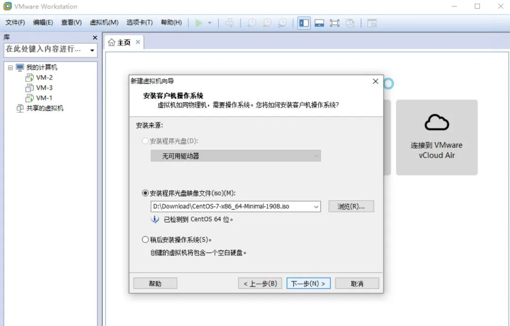
Task: Click the Unity mode toolbar icon
Action: tap(350, 23)
